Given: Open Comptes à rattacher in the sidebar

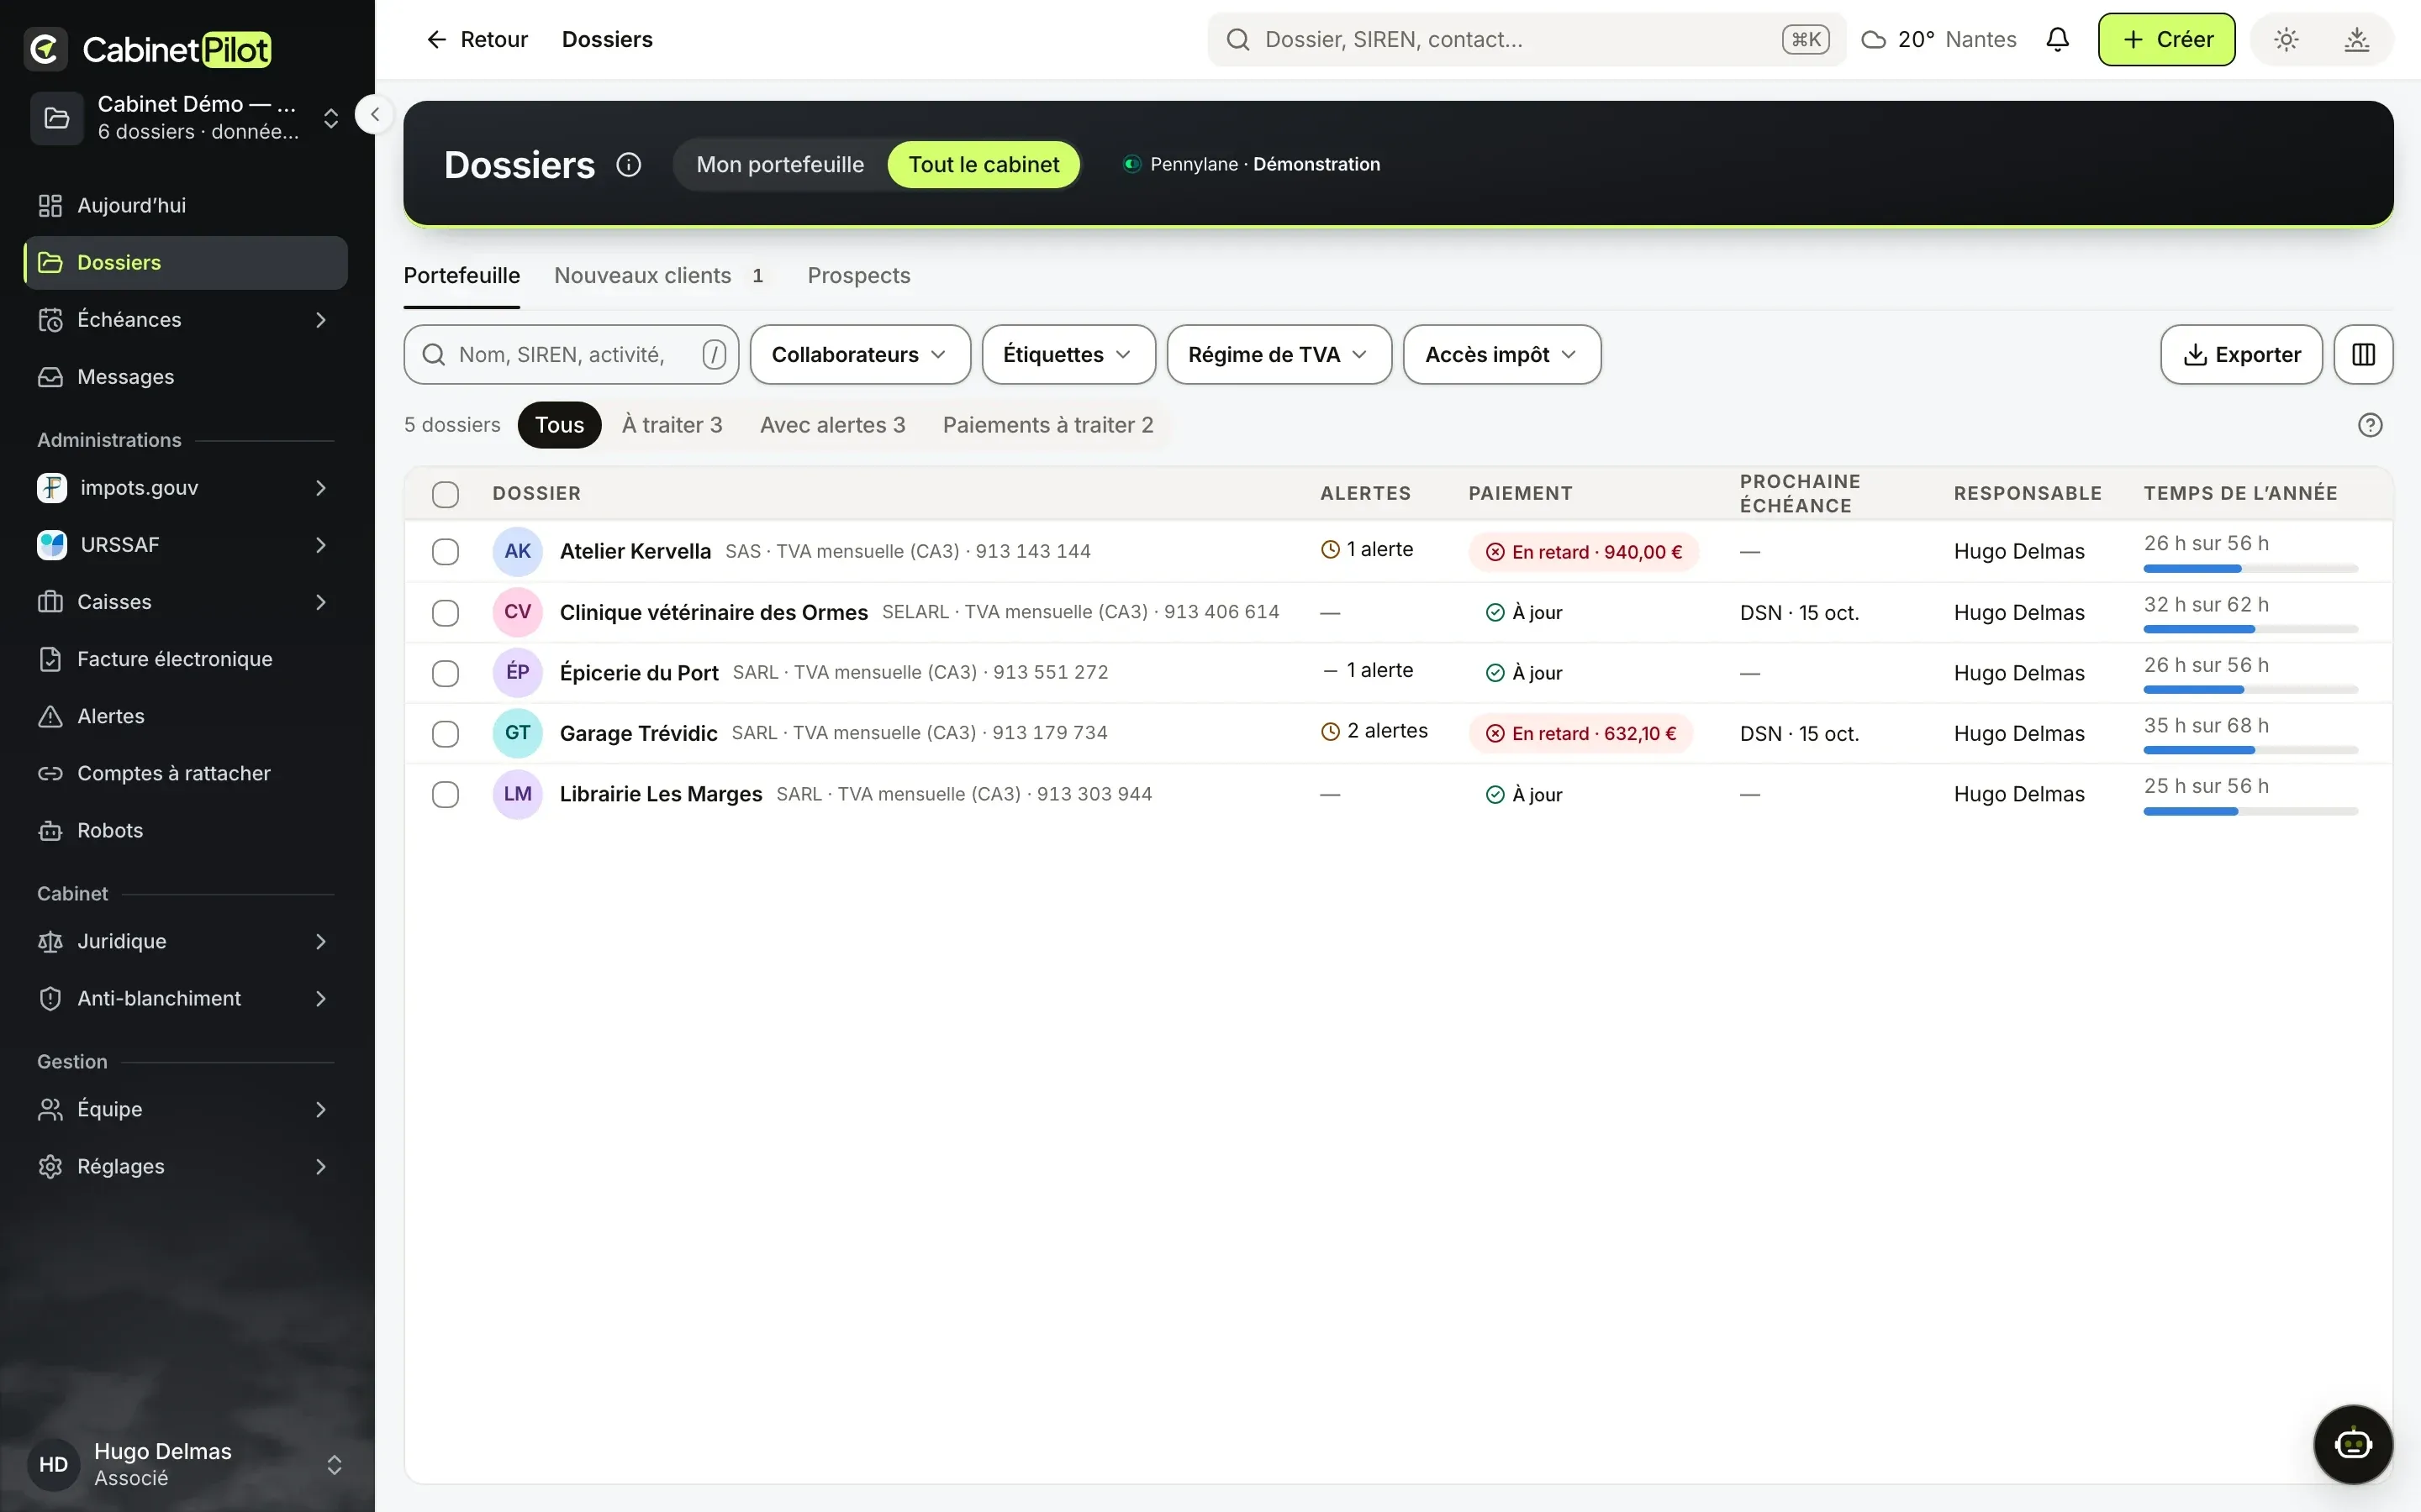Looking at the screenshot, I should click(185, 773).
